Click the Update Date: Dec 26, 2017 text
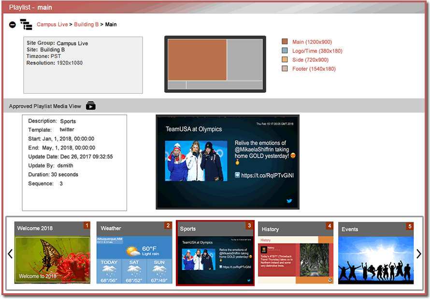Screen dimensions: 430x299 [71, 157]
